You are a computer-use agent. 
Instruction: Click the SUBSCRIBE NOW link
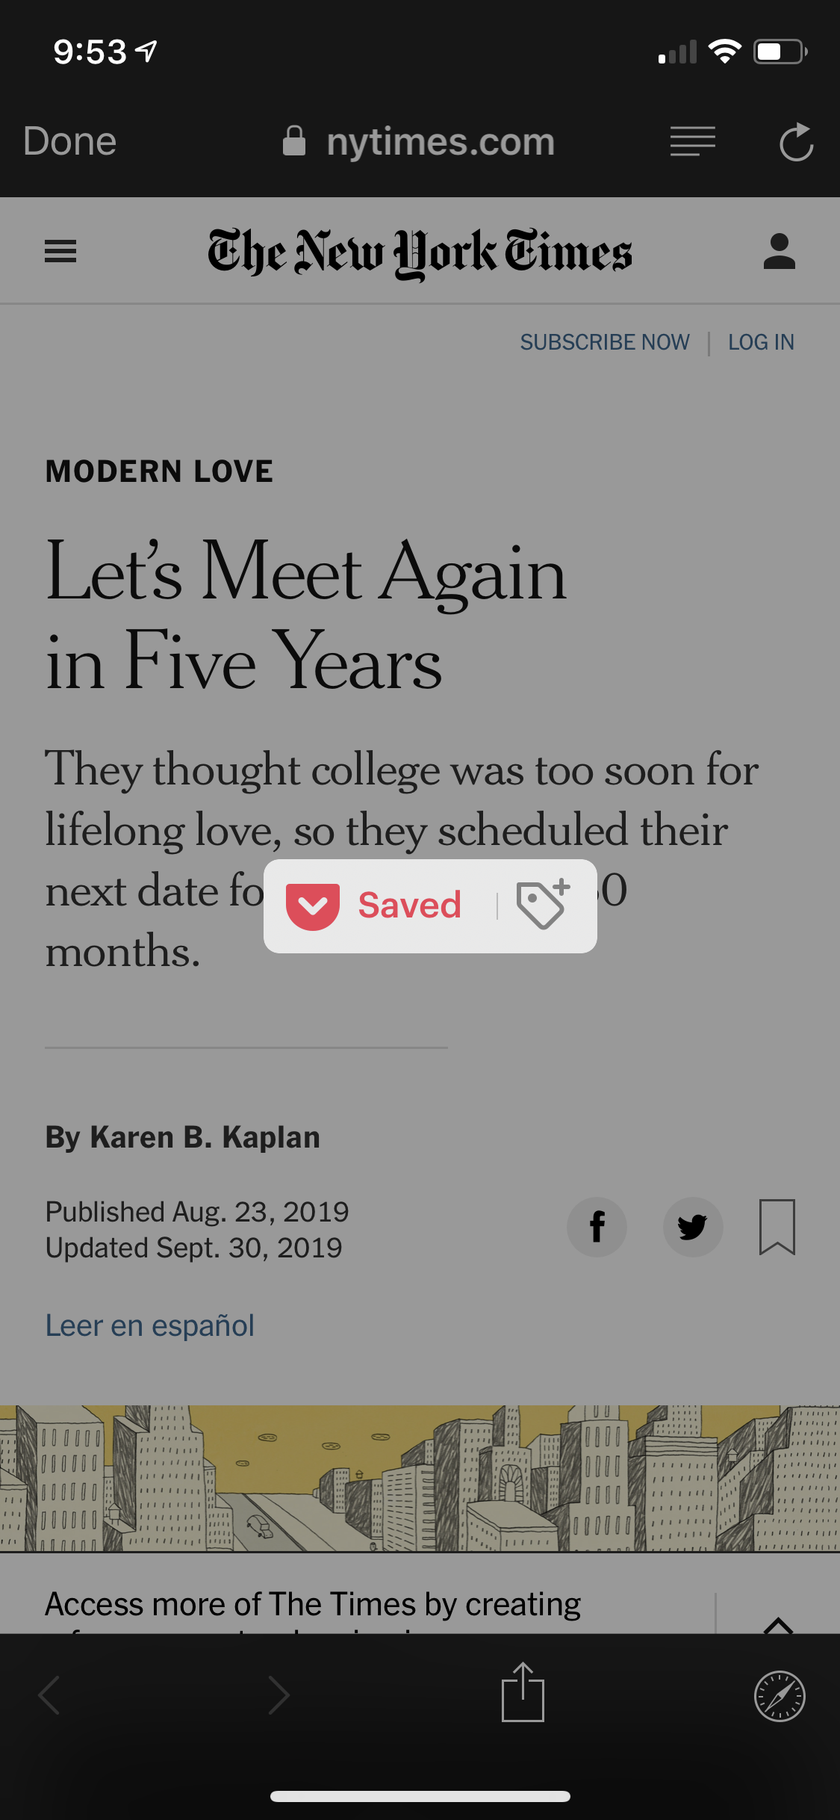604,342
